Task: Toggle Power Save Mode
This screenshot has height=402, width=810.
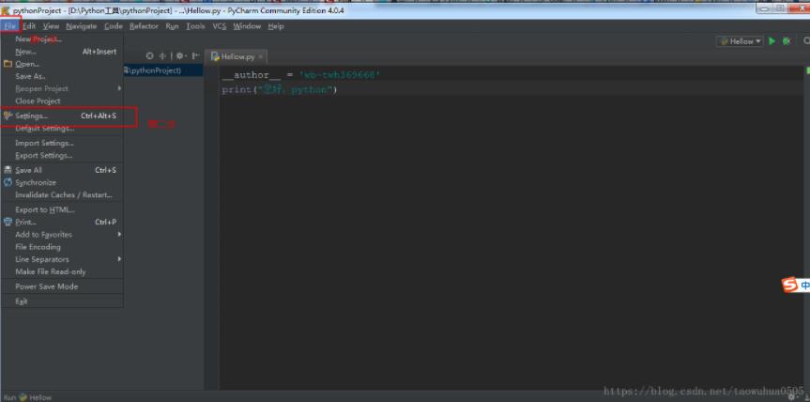Action: (62, 286)
